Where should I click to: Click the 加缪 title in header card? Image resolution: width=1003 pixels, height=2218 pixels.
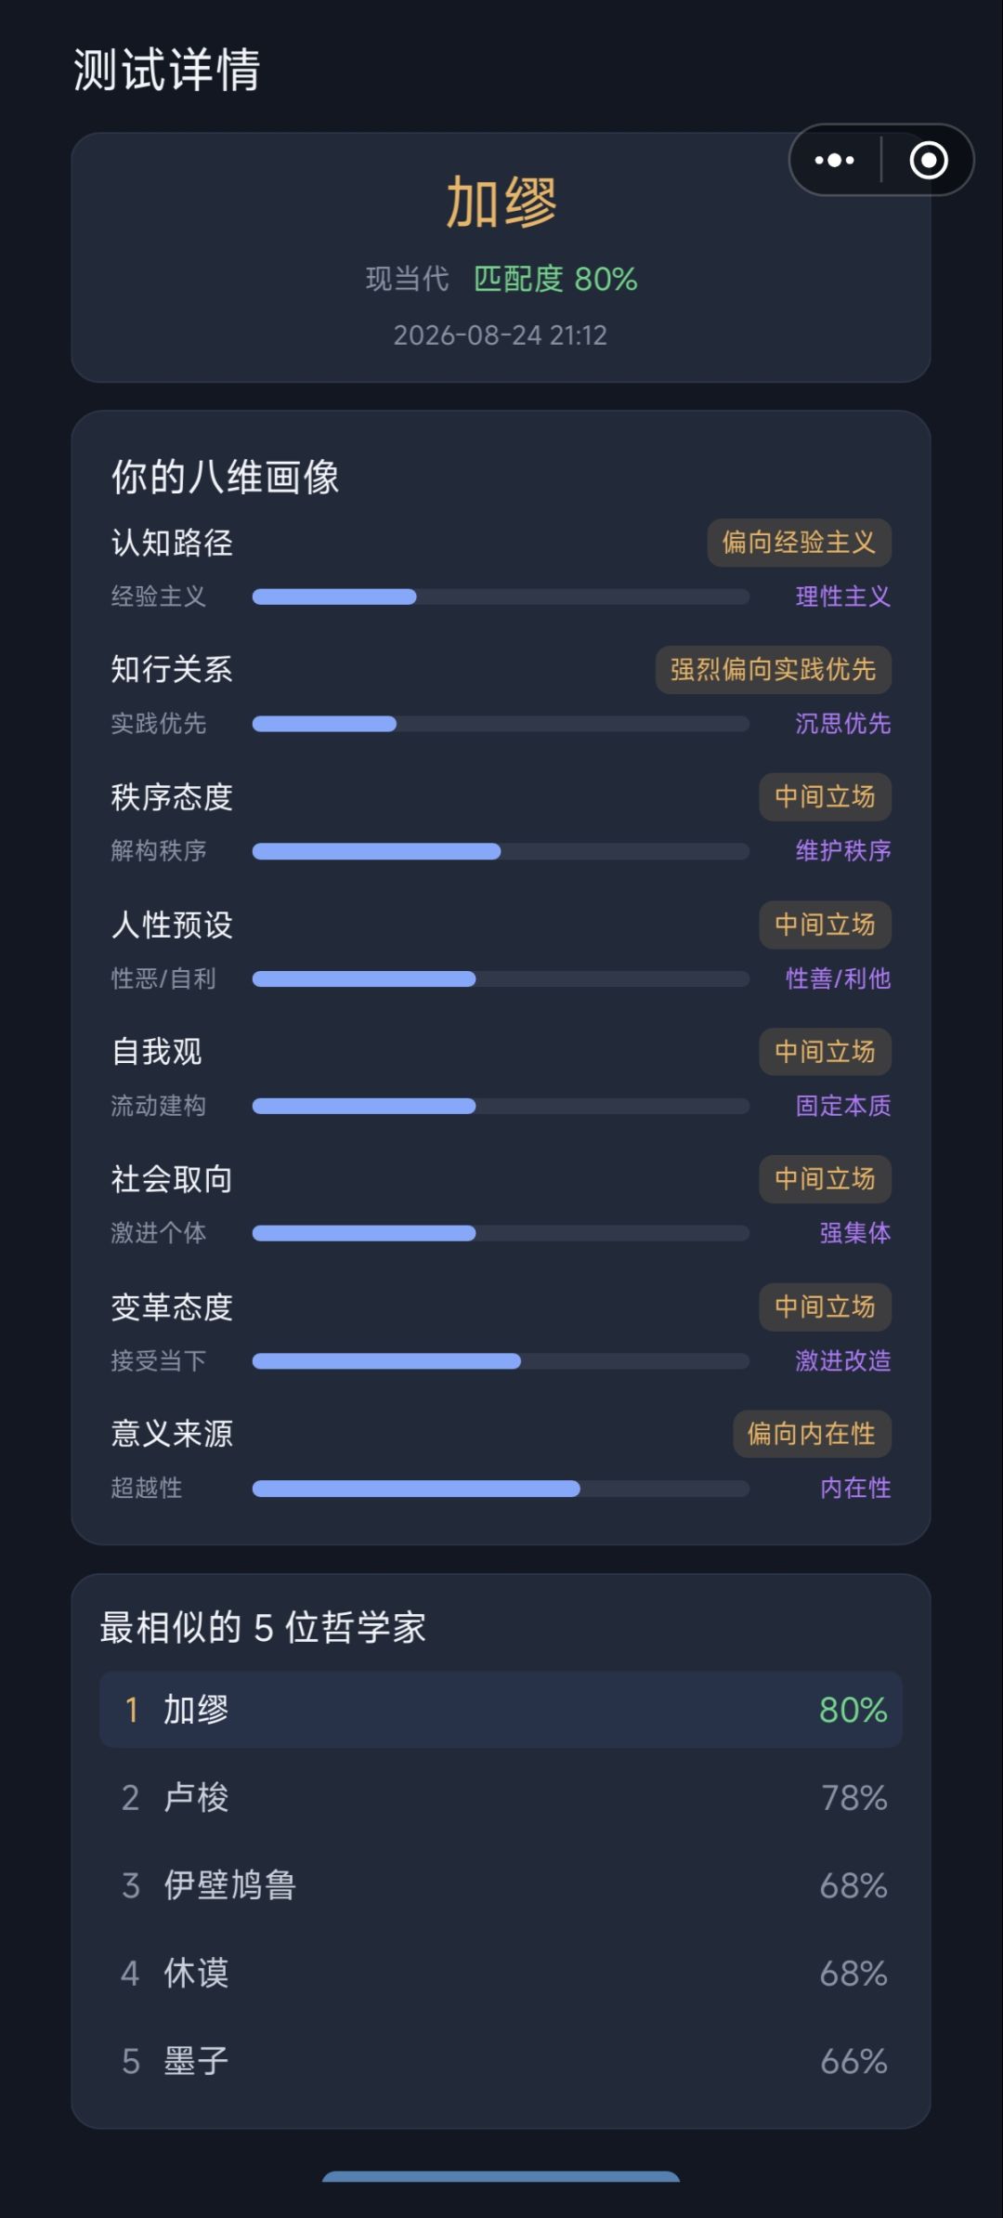pyautogui.click(x=501, y=203)
